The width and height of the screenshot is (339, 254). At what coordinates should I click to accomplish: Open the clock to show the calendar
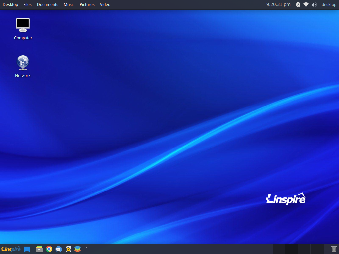278,4
